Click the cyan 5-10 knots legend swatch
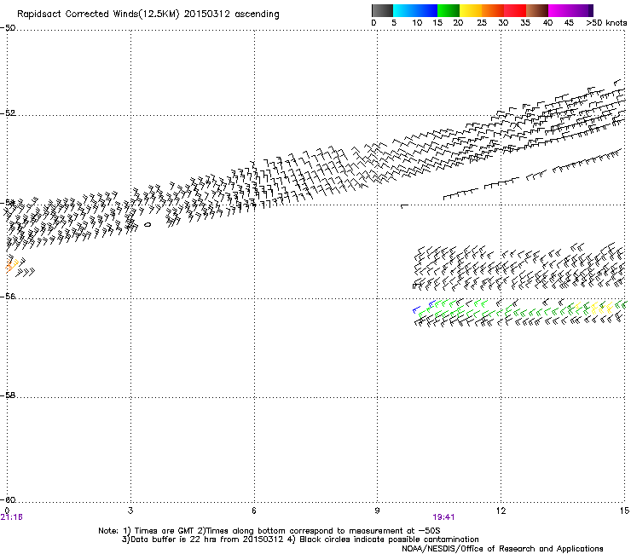This screenshot has width=631, height=554. 404,10
